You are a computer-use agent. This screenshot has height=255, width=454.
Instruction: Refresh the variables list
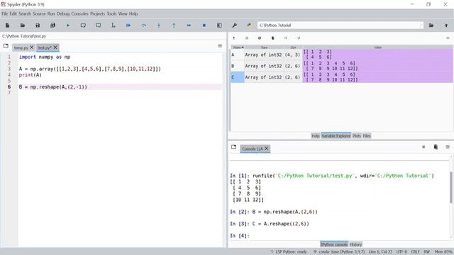pos(299,38)
